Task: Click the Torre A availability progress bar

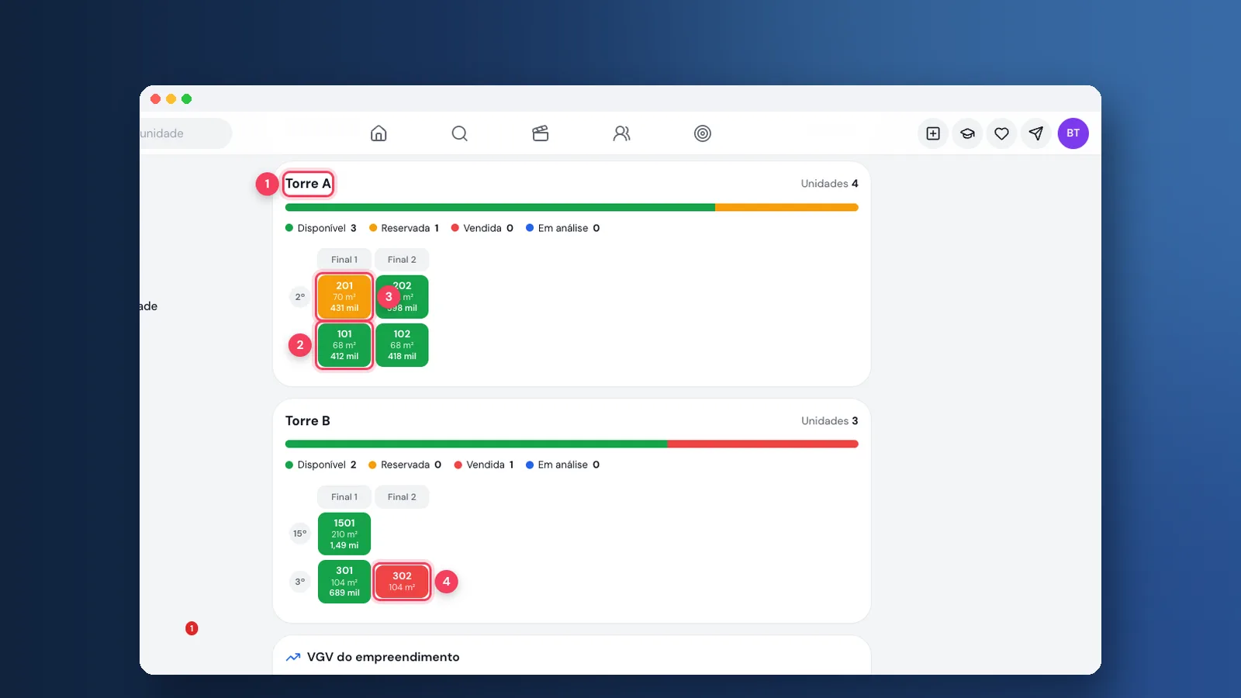Action: pos(572,208)
